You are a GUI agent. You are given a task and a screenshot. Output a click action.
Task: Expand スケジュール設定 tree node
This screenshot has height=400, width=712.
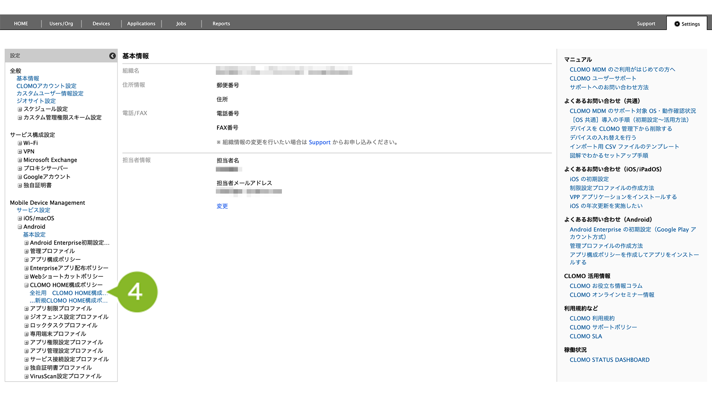[x=20, y=109]
